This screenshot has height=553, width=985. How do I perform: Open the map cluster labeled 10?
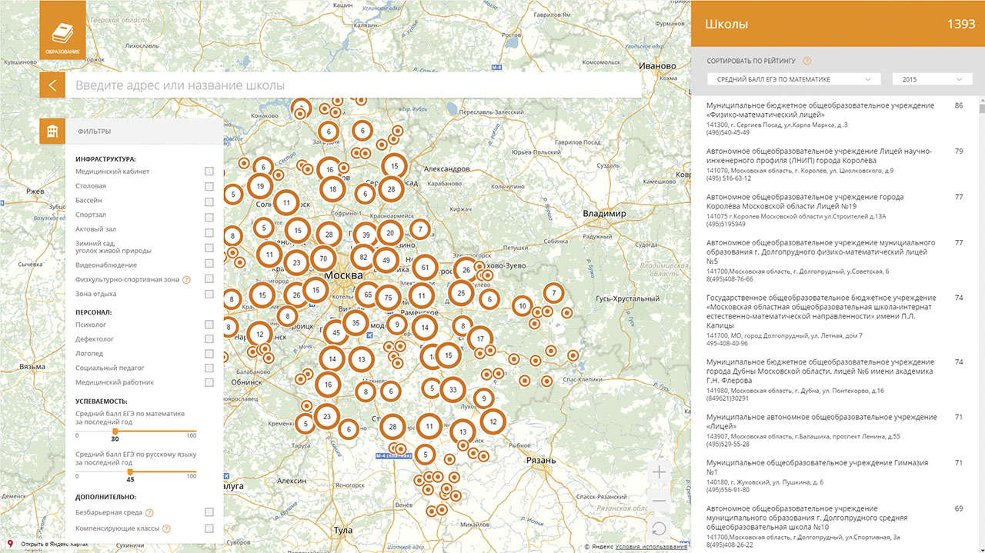[523, 306]
